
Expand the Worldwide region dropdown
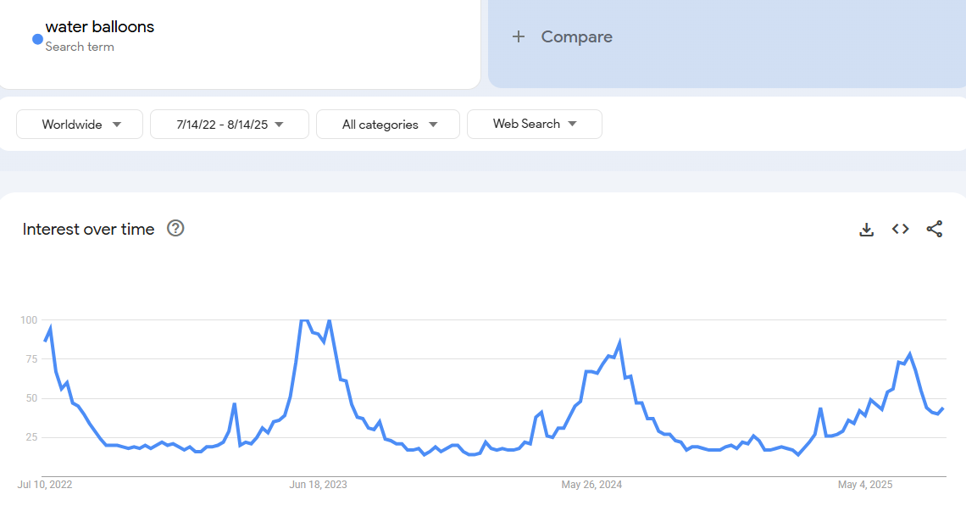tap(80, 124)
